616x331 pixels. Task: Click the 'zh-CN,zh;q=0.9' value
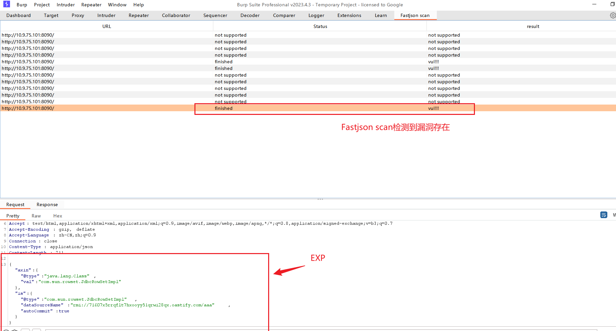[x=77, y=235]
